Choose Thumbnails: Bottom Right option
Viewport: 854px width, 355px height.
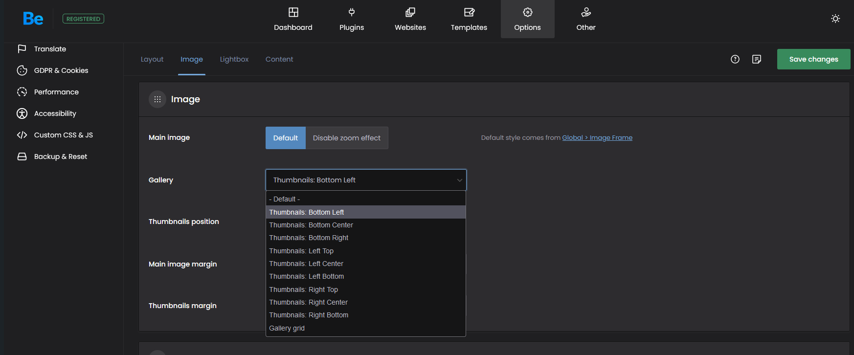tap(366, 238)
